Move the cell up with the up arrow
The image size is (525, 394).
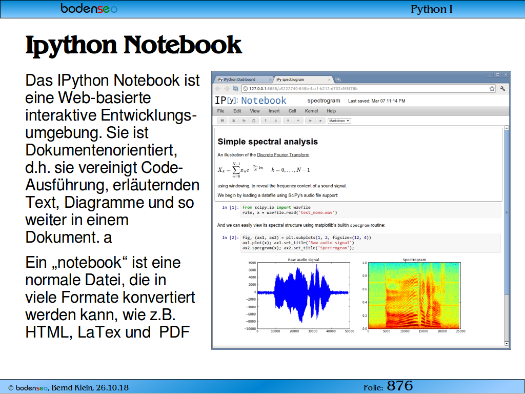(x=266, y=121)
